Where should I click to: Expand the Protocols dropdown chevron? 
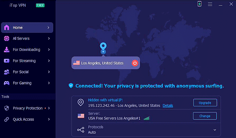(x=215, y=130)
